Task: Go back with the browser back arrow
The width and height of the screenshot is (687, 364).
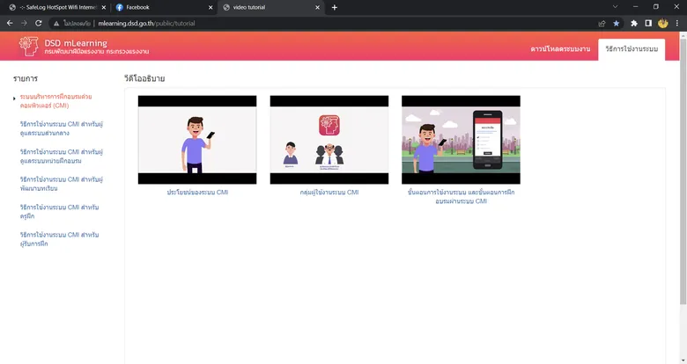Action: [x=10, y=23]
